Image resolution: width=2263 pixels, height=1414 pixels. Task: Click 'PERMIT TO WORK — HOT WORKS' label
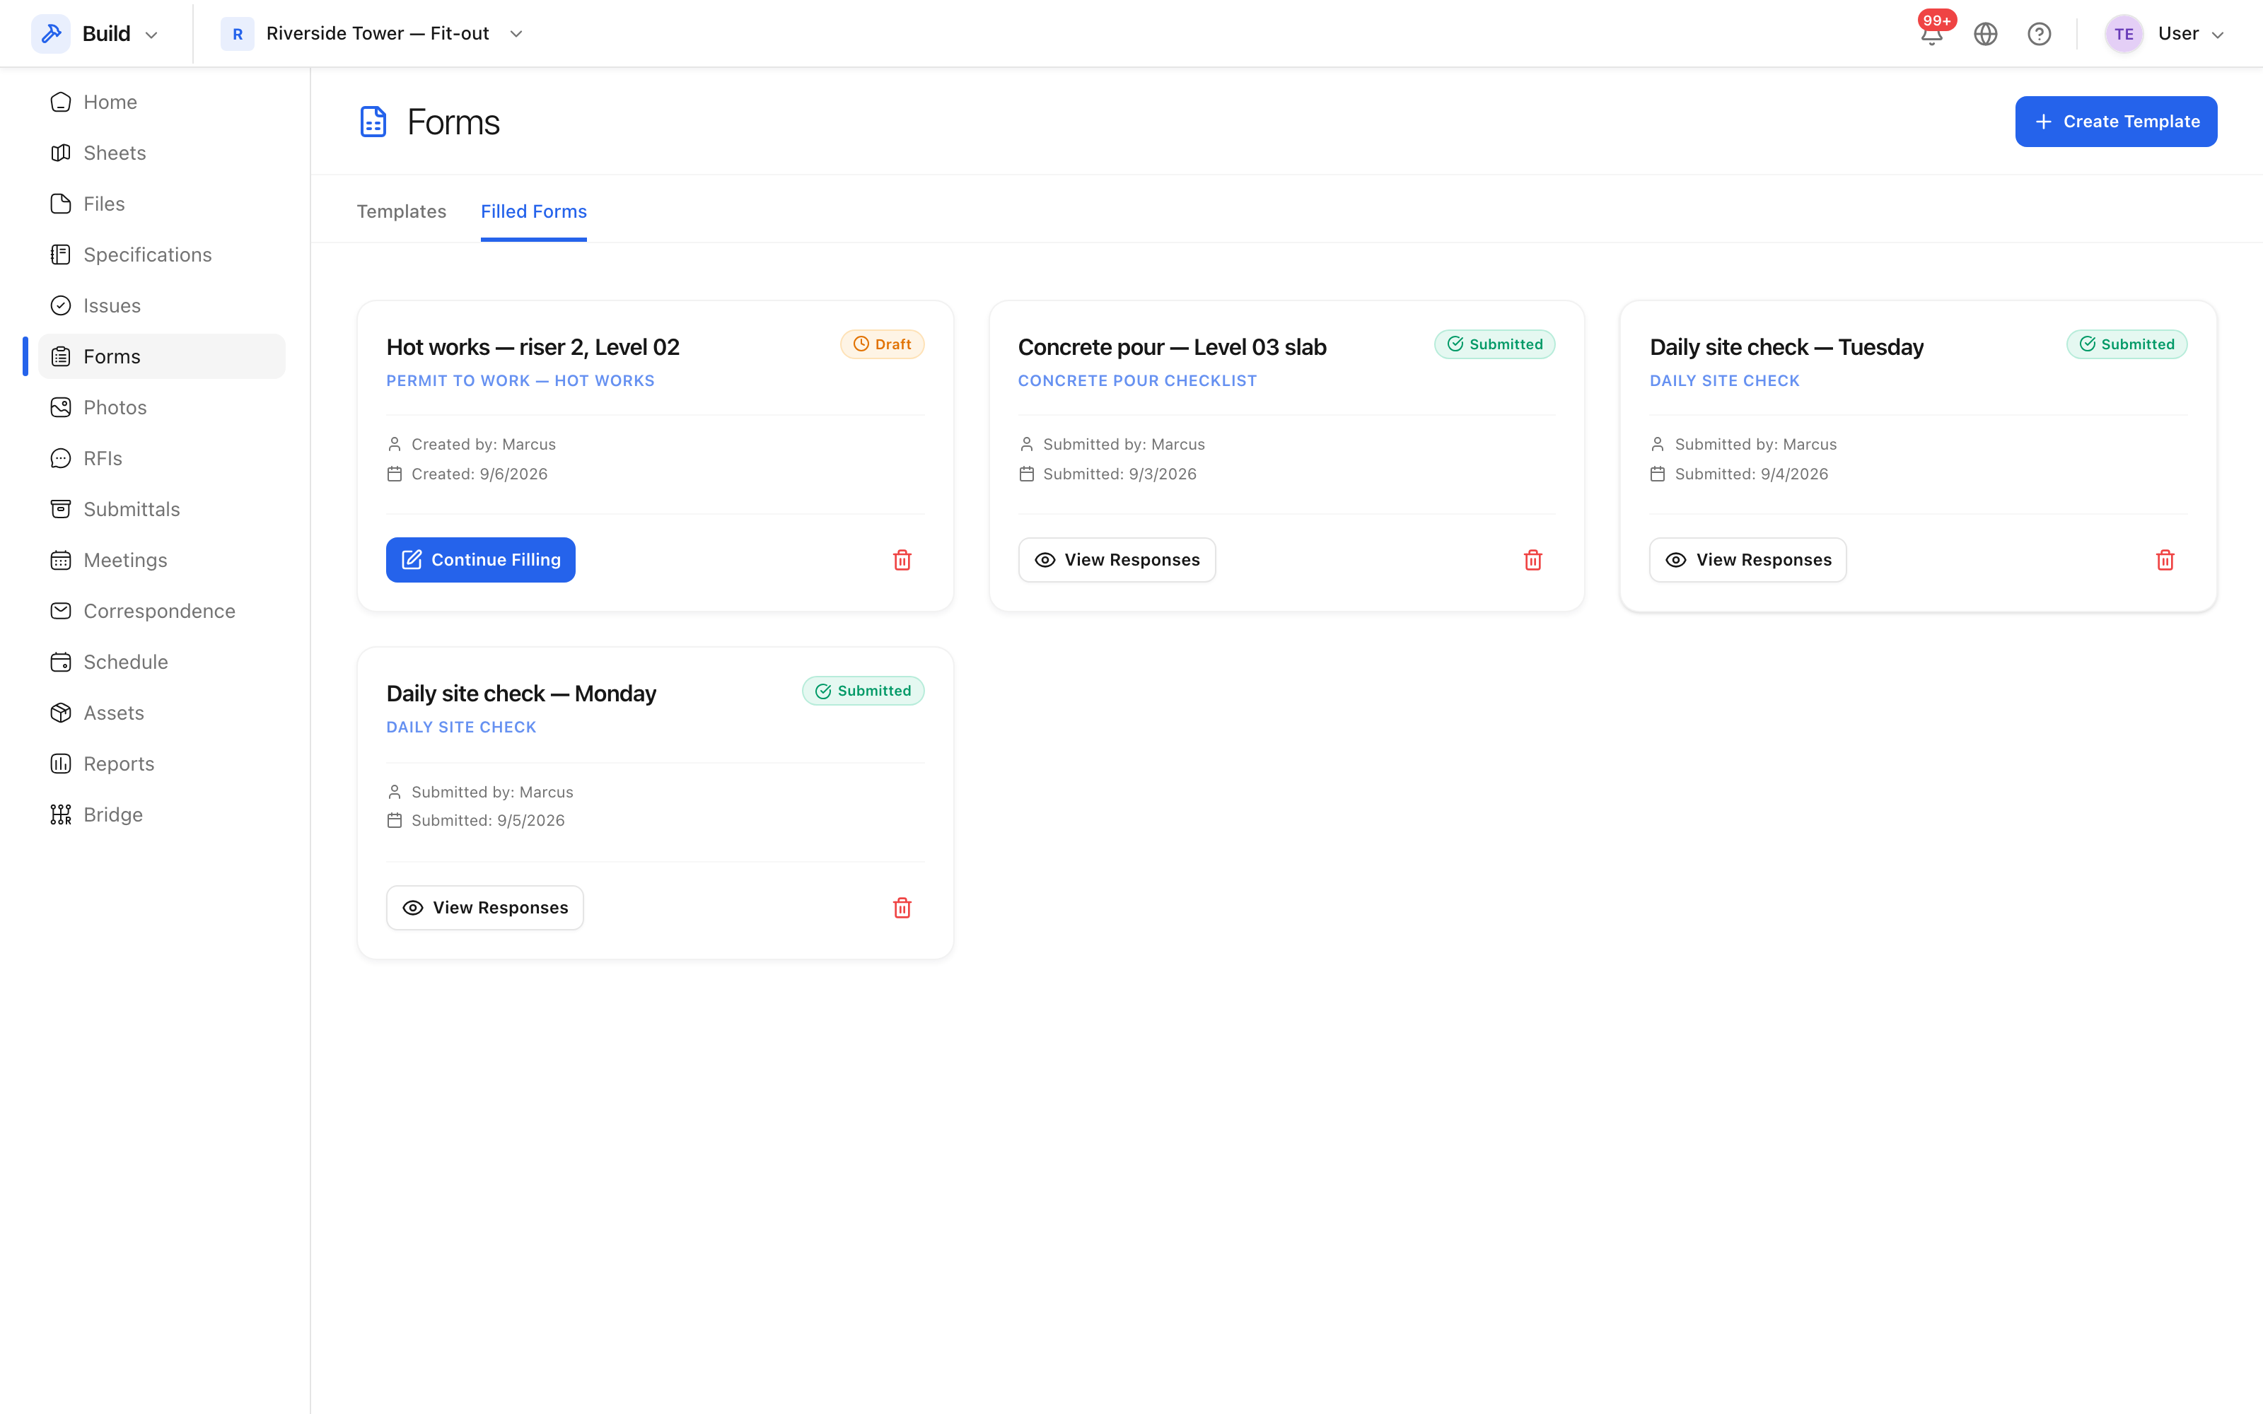520,380
